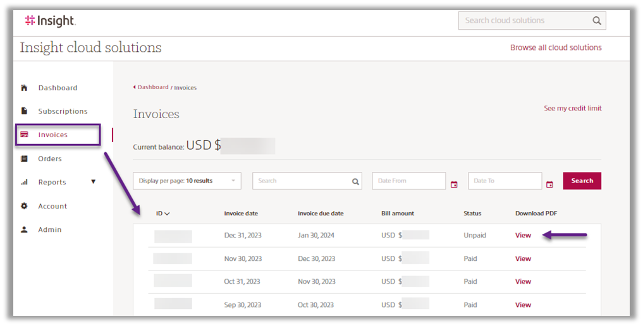The width and height of the screenshot is (643, 326).
Task: Select Invoices in the sidebar
Action: pyautogui.click(x=53, y=135)
